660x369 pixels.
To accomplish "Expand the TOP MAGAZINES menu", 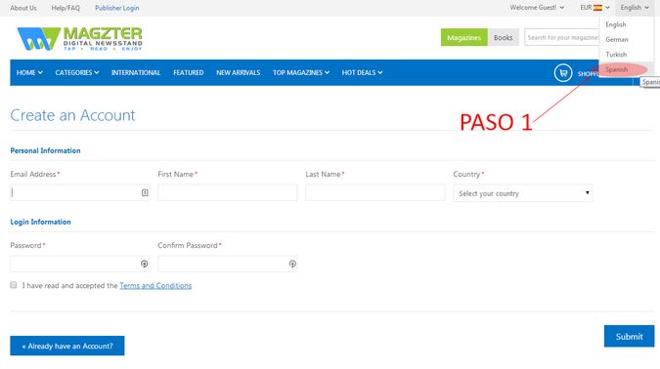I will pyautogui.click(x=301, y=72).
